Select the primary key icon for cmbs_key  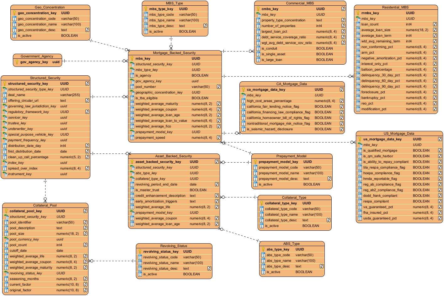pyautogui.click(x=258, y=9)
